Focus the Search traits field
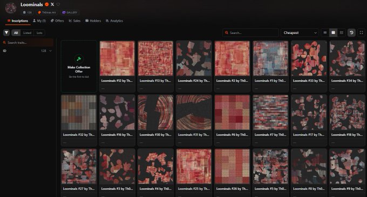The width and height of the screenshot is (367, 197). coord(28,43)
